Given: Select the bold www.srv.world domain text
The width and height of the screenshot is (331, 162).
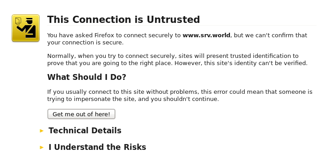Looking at the screenshot, I should click(x=206, y=35).
